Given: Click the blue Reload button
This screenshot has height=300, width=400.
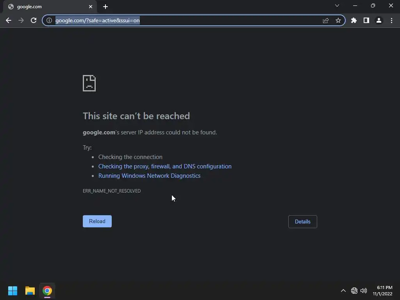Looking at the screenshot, I should click(x=97, y=221).
